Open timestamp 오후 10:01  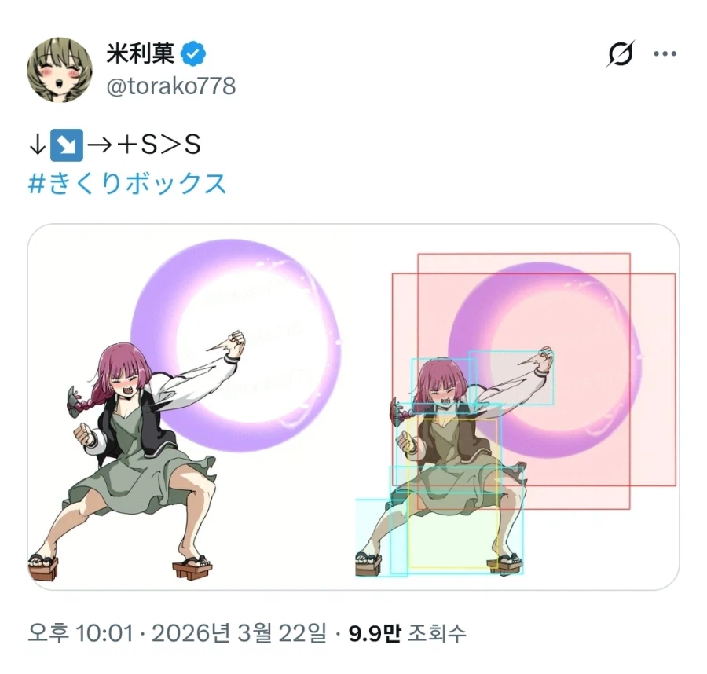[x=81, y=632]
